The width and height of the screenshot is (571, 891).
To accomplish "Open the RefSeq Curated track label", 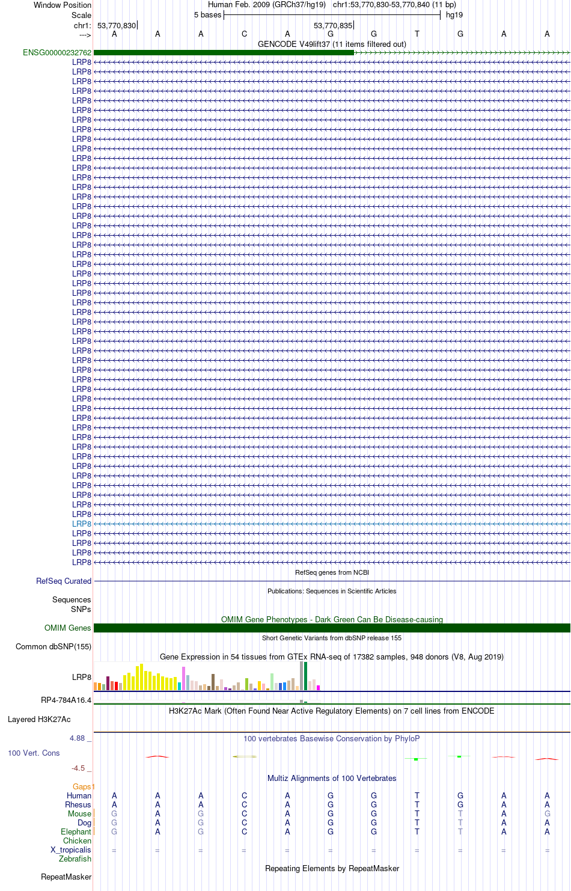I will point(64,581).
